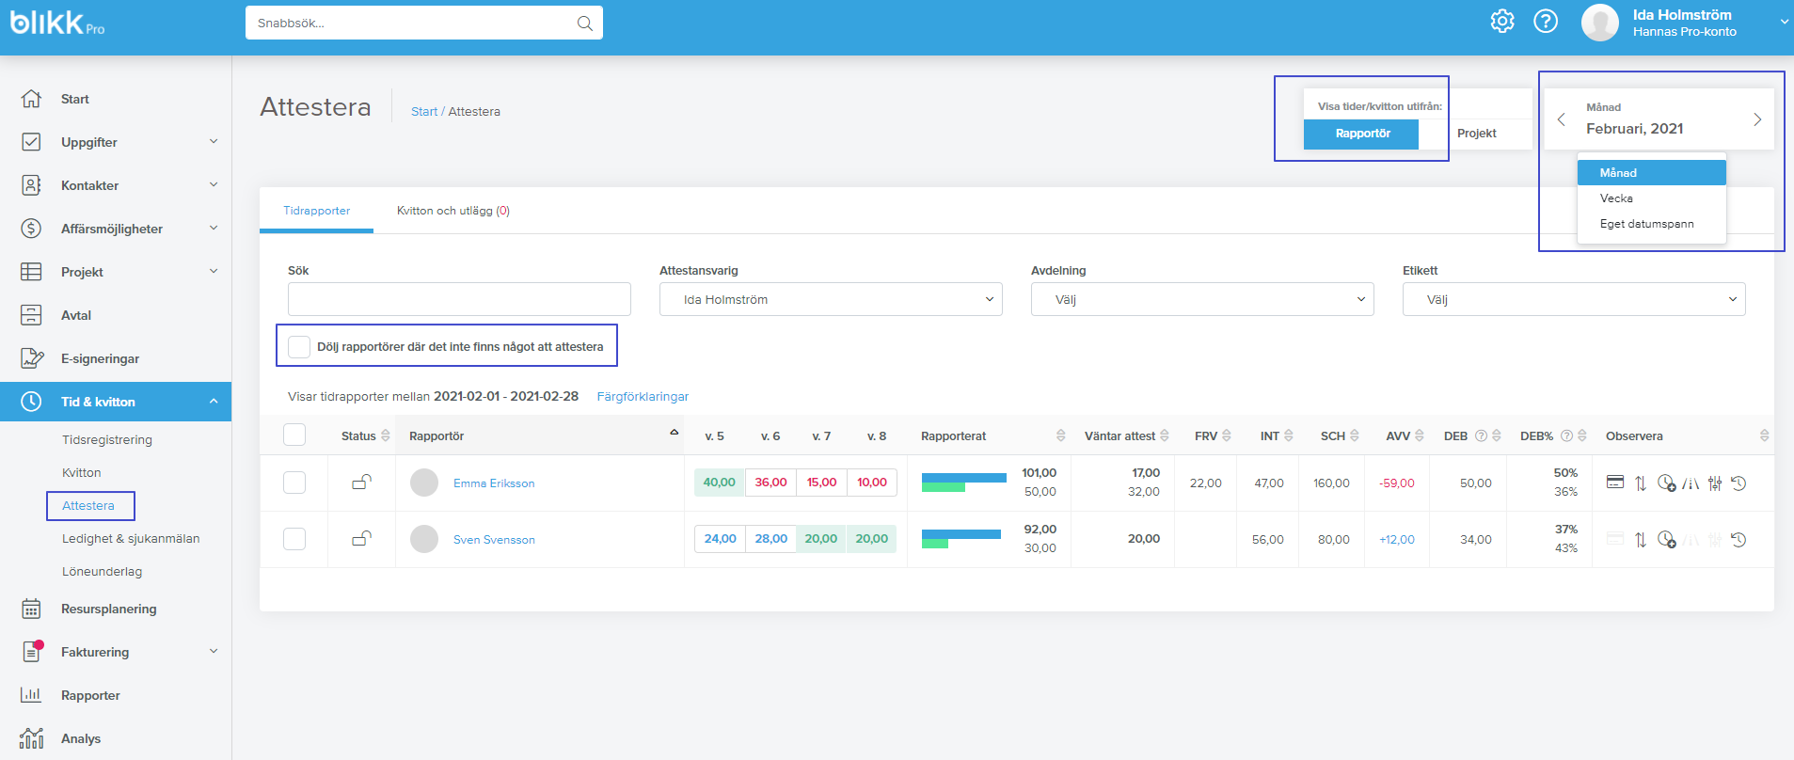Click the Avtal sidebar icon
The image size is (1794, 760).
coord(31,315)
